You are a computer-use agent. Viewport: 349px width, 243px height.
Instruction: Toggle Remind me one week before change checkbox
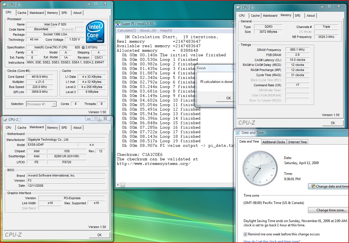(245, 234)
